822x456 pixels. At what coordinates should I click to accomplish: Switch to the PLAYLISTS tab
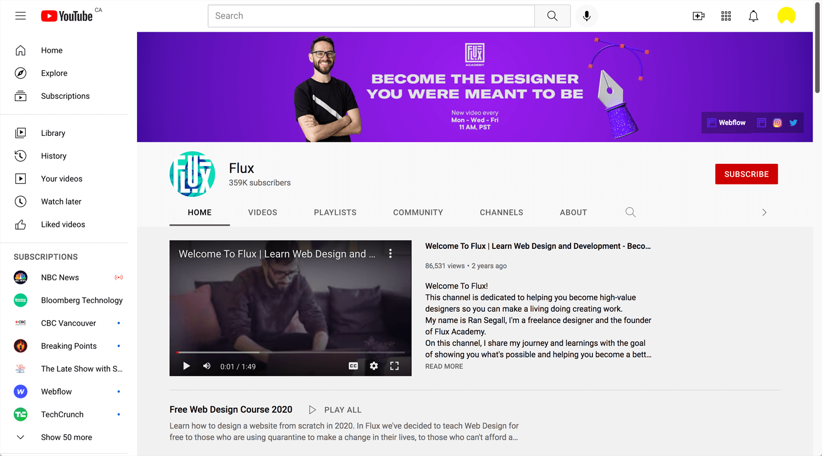tap(335, 213)
